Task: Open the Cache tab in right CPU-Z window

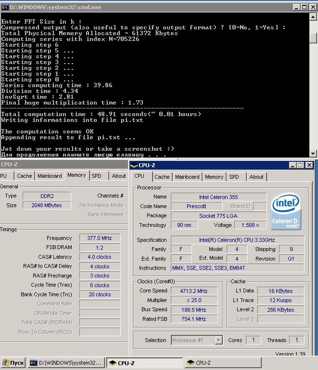Action: (162, 177)
